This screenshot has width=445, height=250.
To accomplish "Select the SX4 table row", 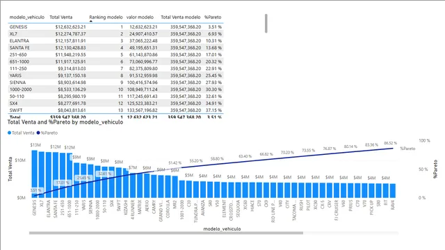I will [x=115, y=103].
